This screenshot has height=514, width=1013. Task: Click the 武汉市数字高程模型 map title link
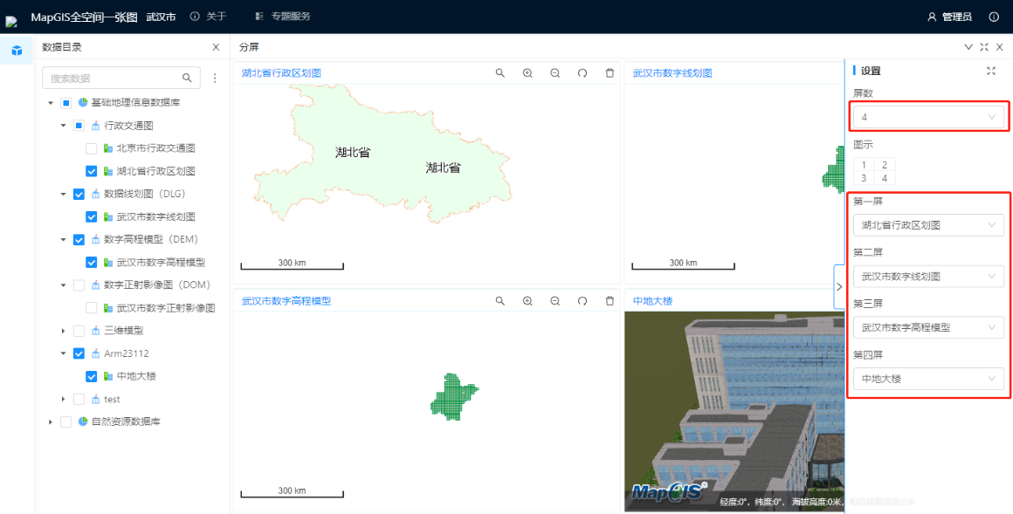tap(286, 301)
